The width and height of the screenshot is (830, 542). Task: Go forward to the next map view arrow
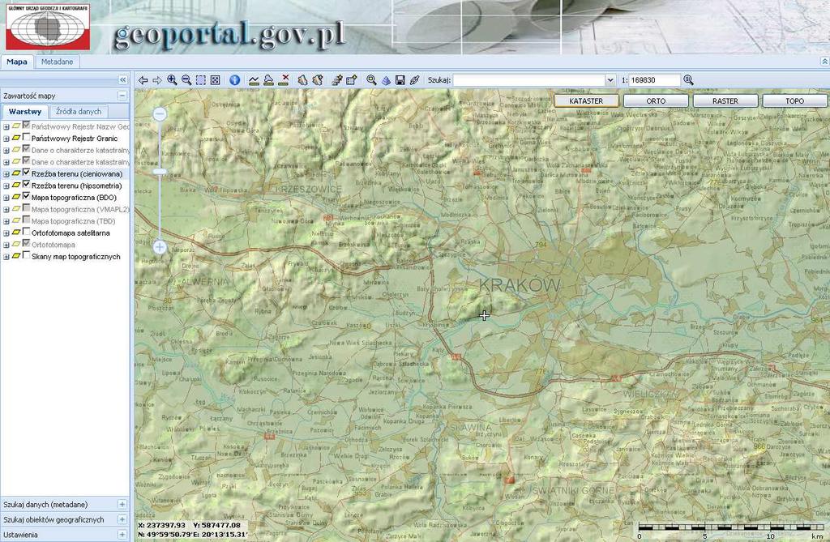tap(157, 80)
